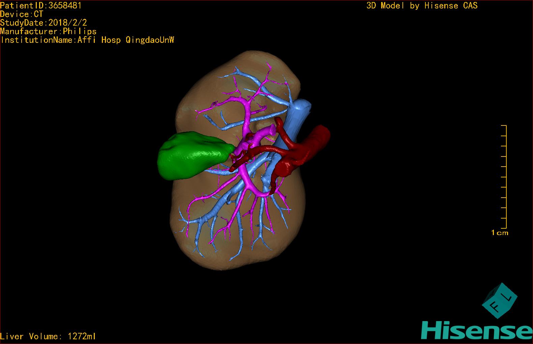Select the StudyDate:2018/2/2 label
This screenshot has width=533, height=344.
tap(44, 23)
